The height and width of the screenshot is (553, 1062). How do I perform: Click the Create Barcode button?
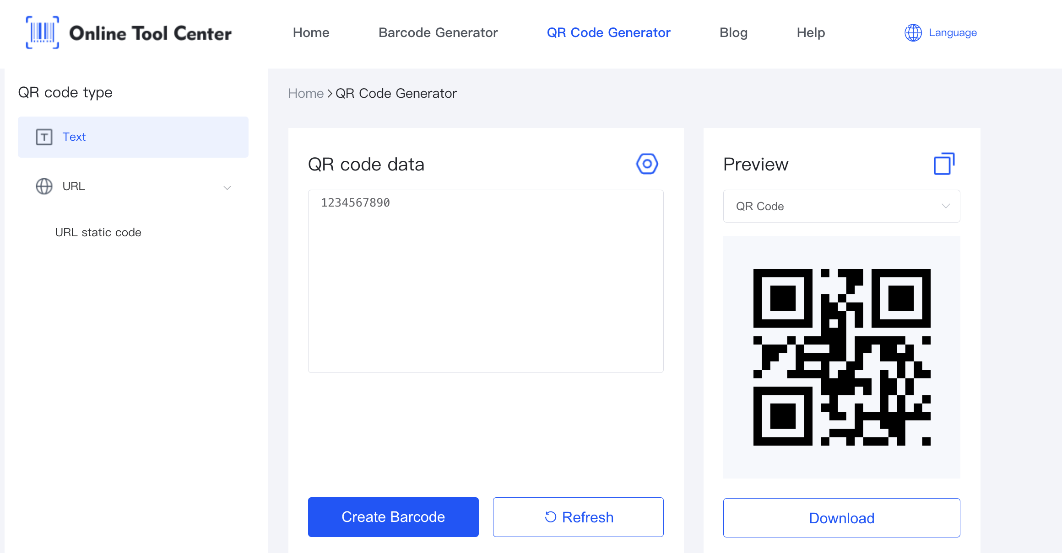[393, 517]
